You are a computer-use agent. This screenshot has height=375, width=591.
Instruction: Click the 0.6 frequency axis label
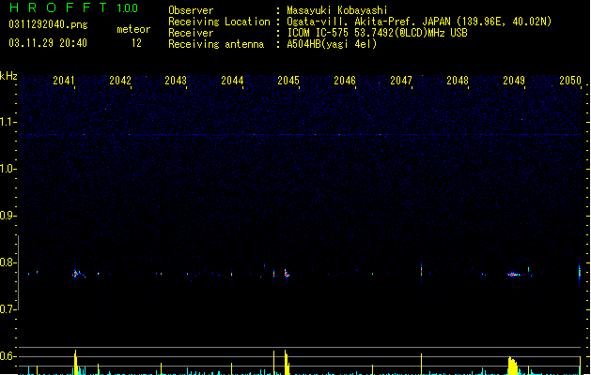click(x=8, y=356)
